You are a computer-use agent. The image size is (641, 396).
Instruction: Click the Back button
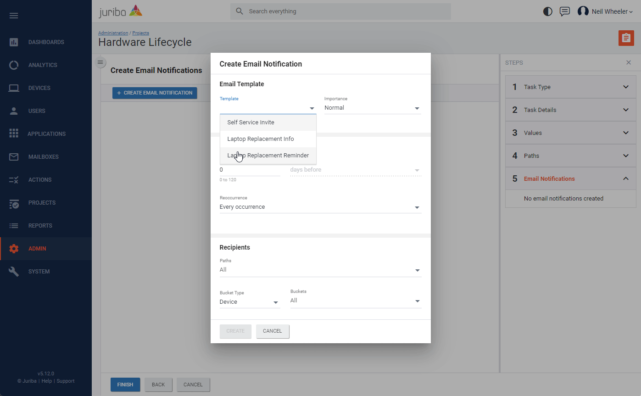tap(158, 385)
